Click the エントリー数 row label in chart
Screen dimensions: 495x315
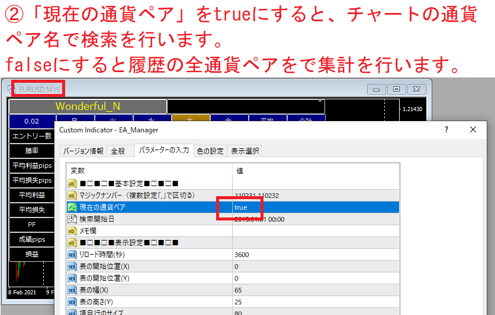(31, 136)
